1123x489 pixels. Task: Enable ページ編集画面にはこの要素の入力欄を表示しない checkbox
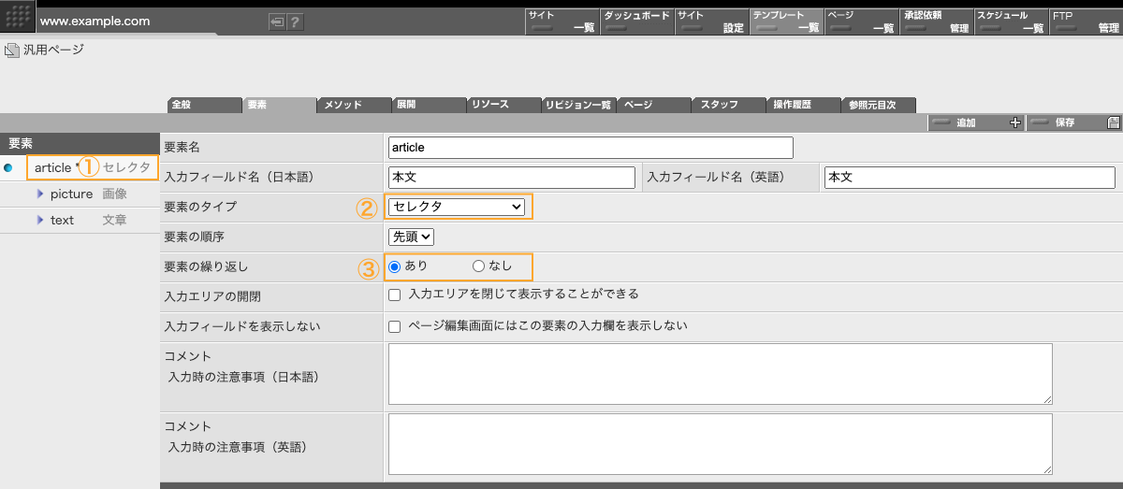394,327
